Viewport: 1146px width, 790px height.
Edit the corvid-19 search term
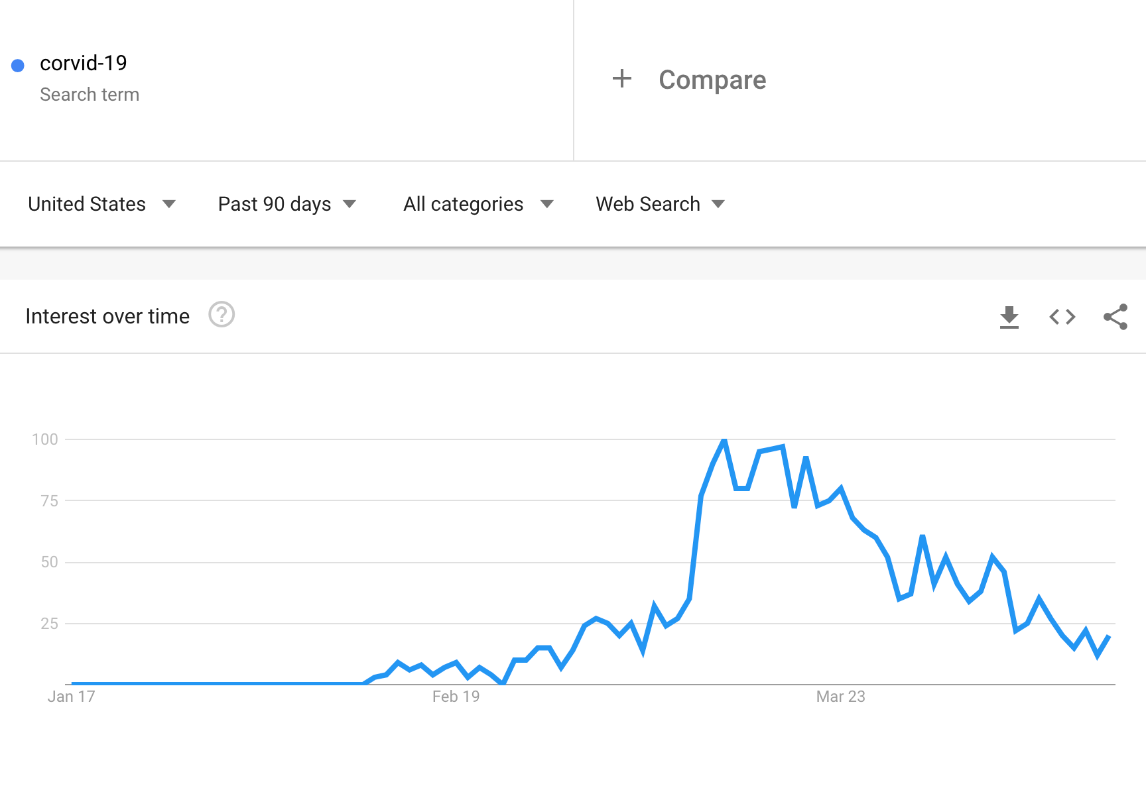[84, 63]
